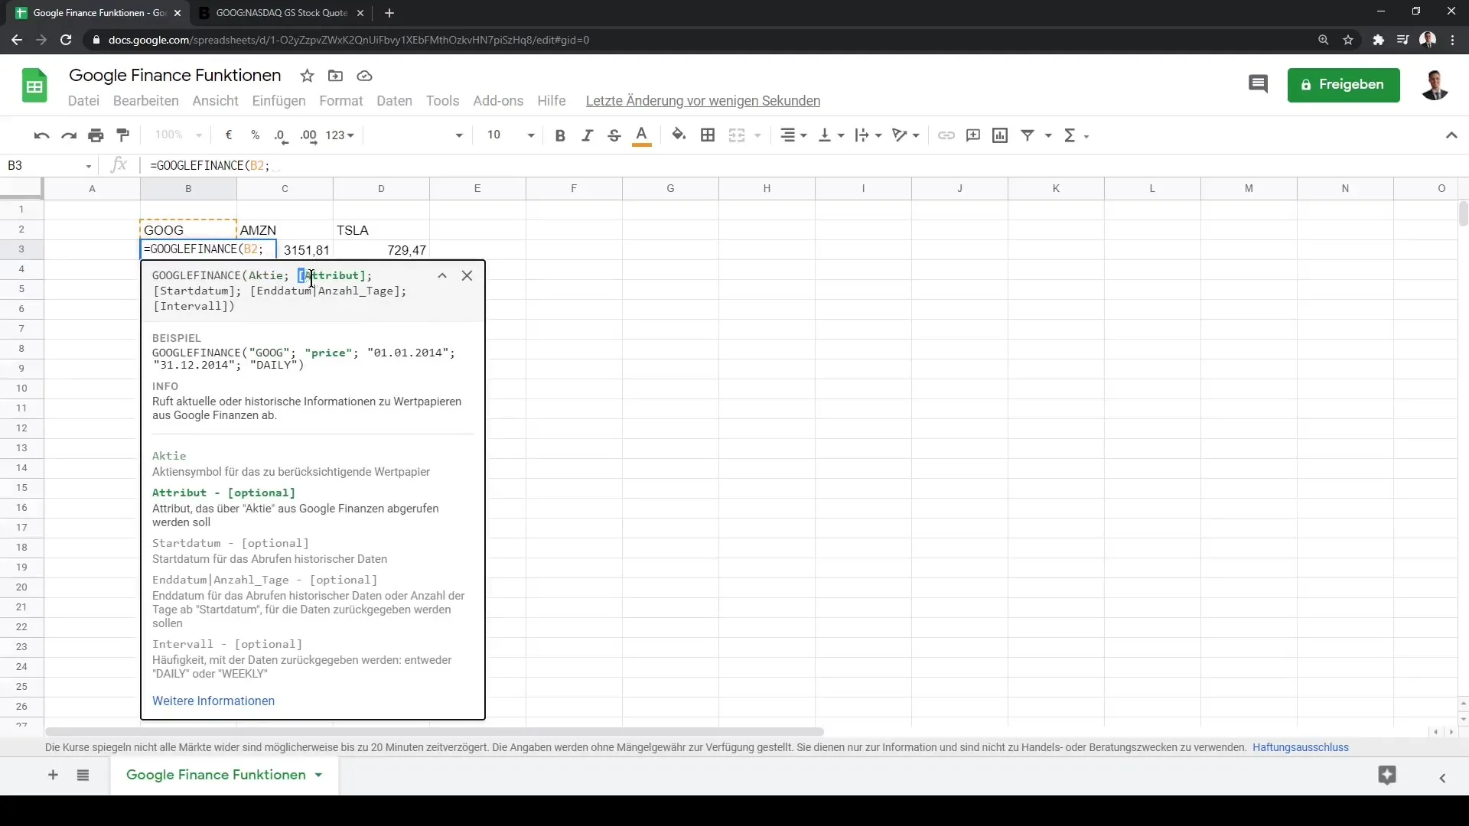1469x826 pixels.
Task: Switch to GOOG:NASDAQ browser tab
Action: [282, 13]
